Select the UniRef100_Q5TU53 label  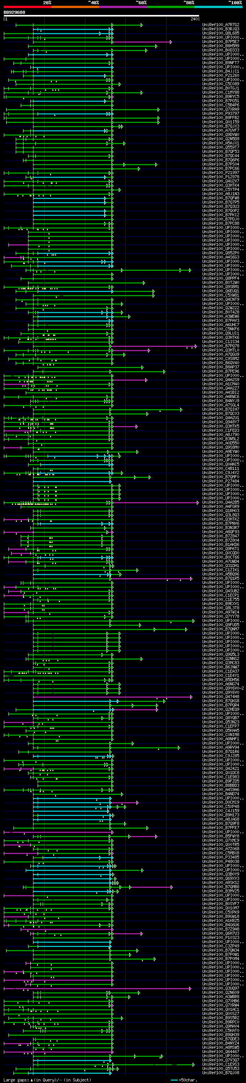click(221, 1069)
